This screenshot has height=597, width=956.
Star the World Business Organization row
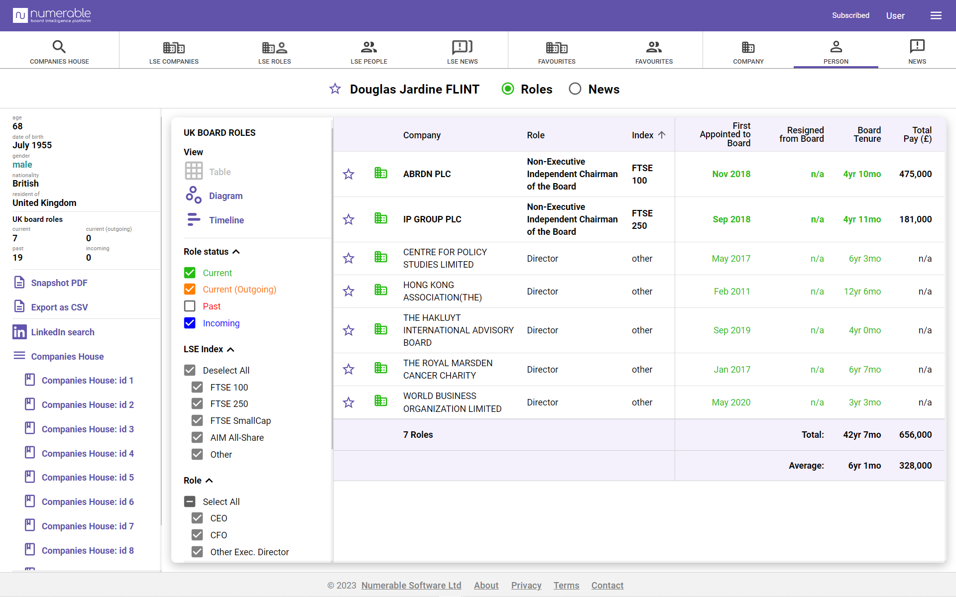click(349, 402)
